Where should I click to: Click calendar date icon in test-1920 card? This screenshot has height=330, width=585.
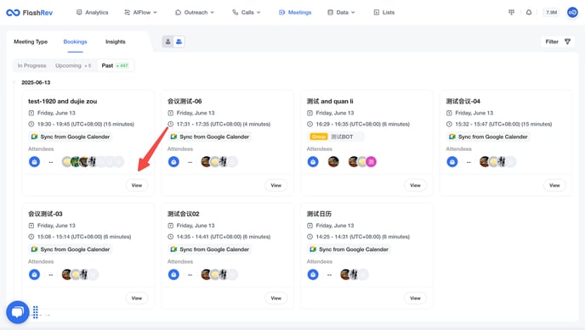click(31, 113)
